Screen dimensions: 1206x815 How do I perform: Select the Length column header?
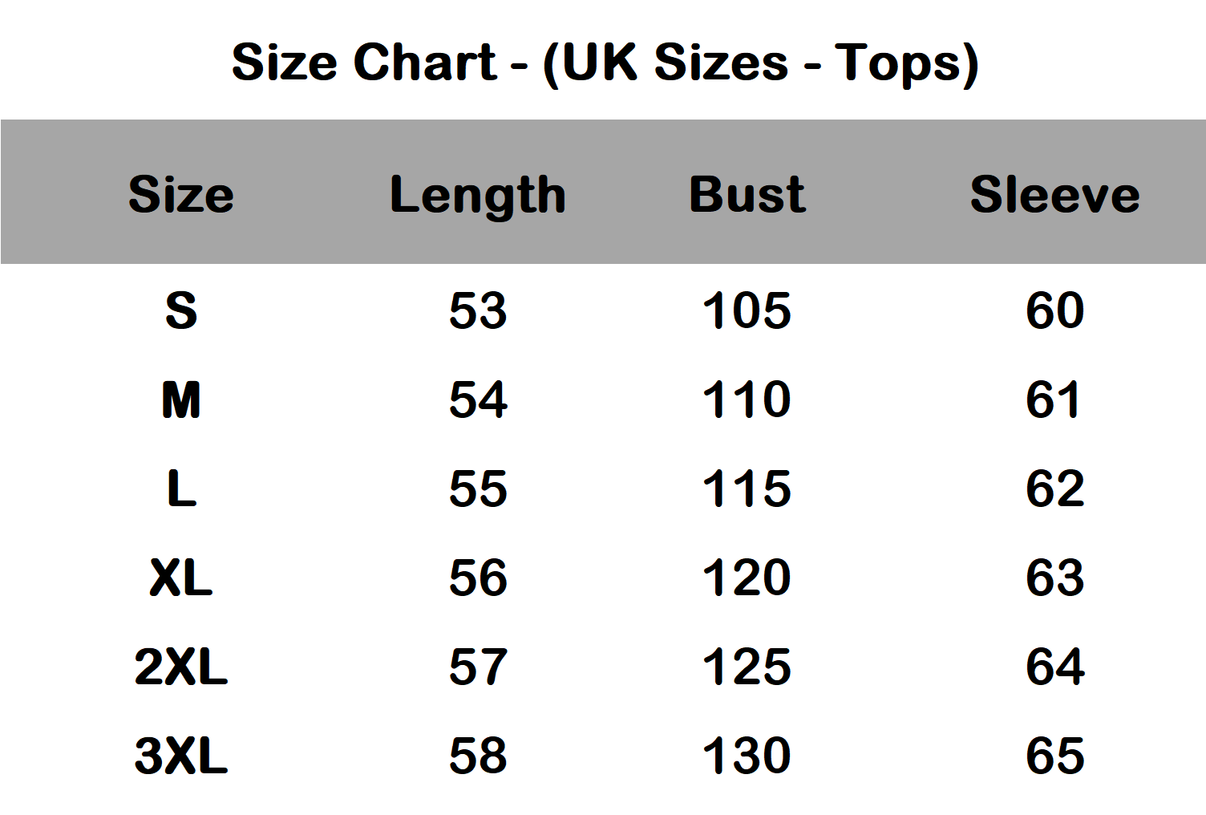tap(478, 195)
